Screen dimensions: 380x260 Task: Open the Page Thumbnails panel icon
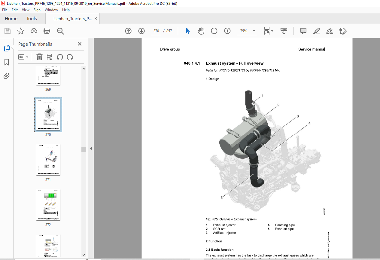click(7, 48)
